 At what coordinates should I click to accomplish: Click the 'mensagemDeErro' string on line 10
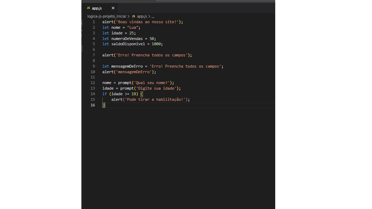(x=134, y=72)
